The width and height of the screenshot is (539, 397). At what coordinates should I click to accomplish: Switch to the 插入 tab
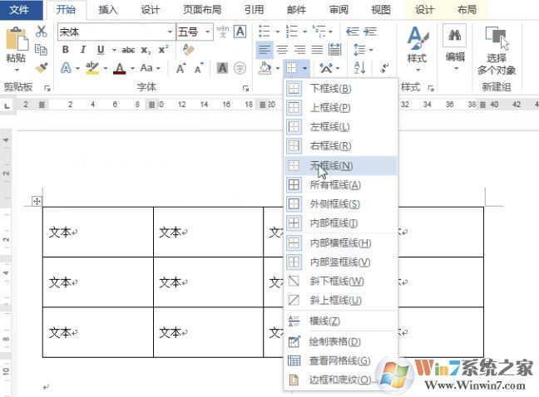pos(108,10)
